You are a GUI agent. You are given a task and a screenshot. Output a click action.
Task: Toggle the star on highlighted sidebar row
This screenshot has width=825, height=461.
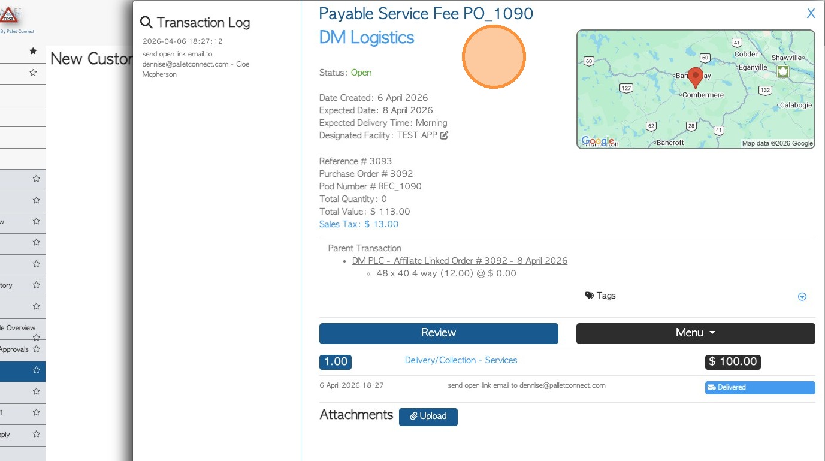click(x=37, y=370)
